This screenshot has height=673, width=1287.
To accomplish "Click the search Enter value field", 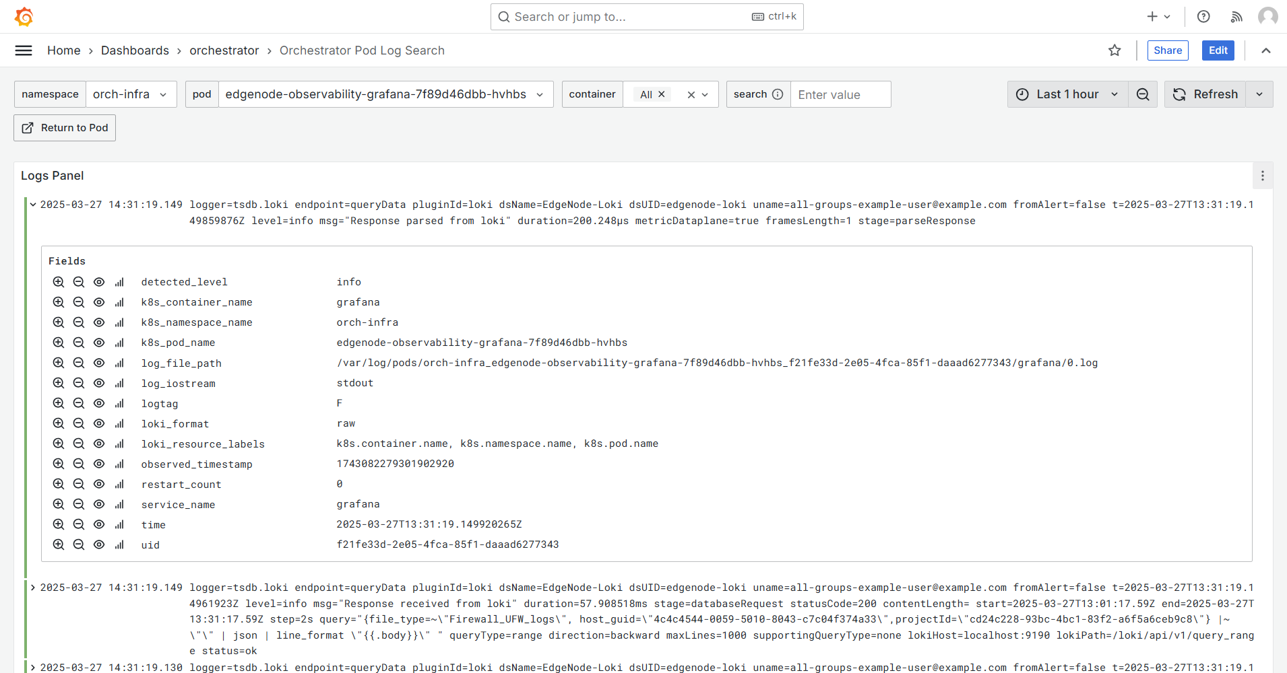I will (840, 94).
